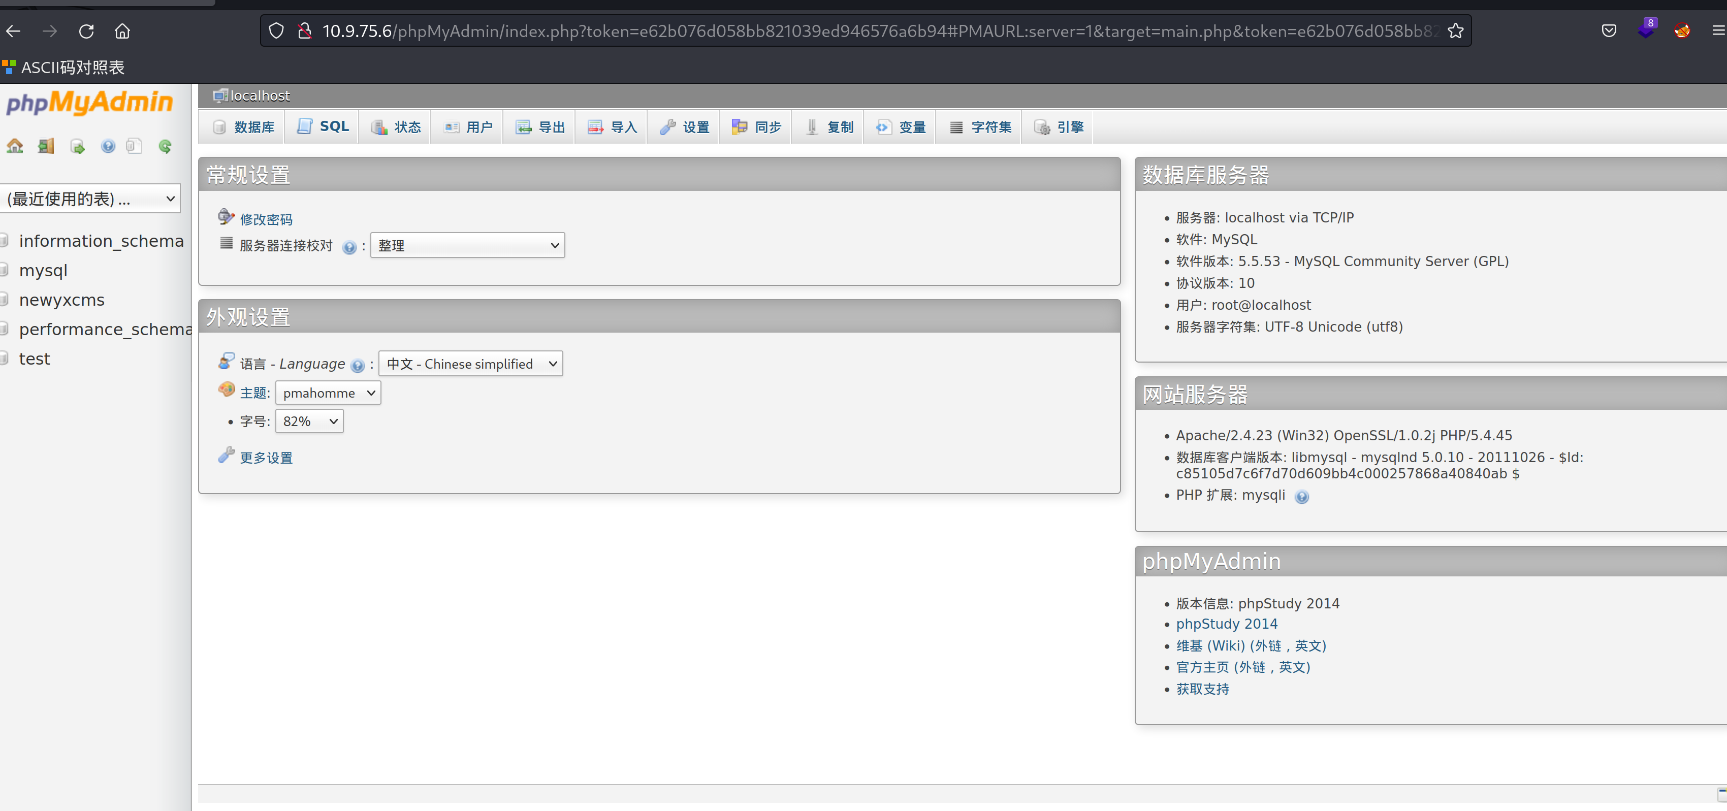
Task: Click the purple extension icon with badge 8
Action: coord(1646,29)
